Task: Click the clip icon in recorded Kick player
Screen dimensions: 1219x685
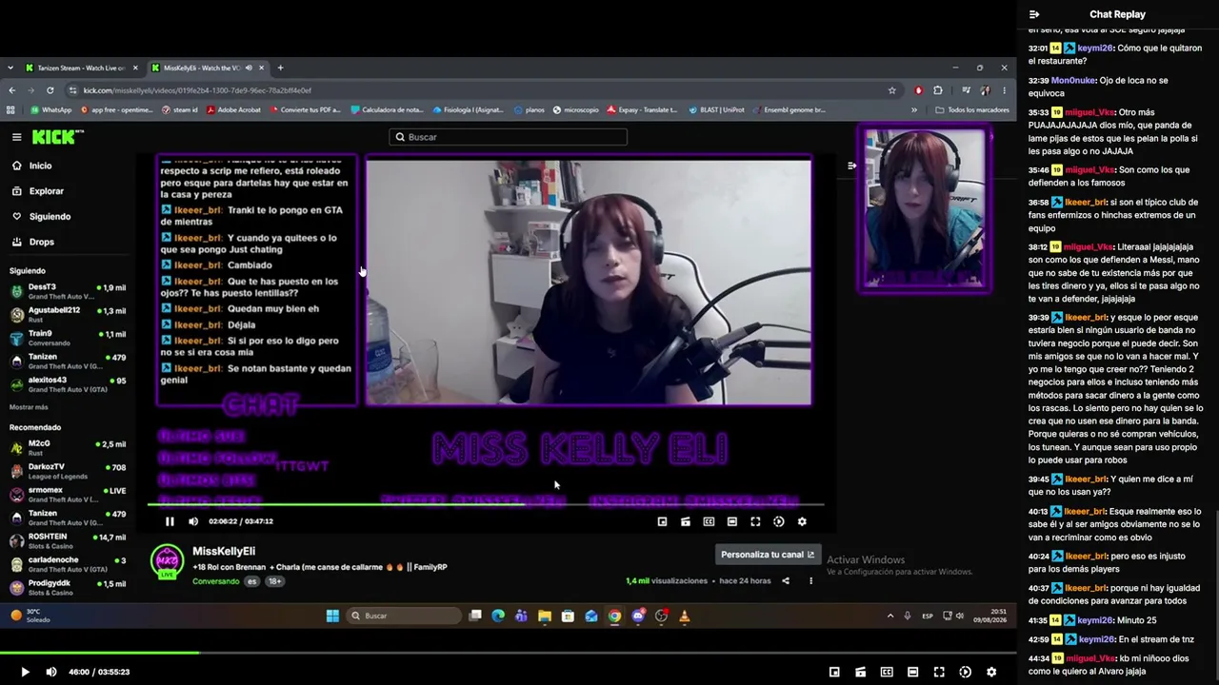Action: pyautogui.click(x=685, y=521)
